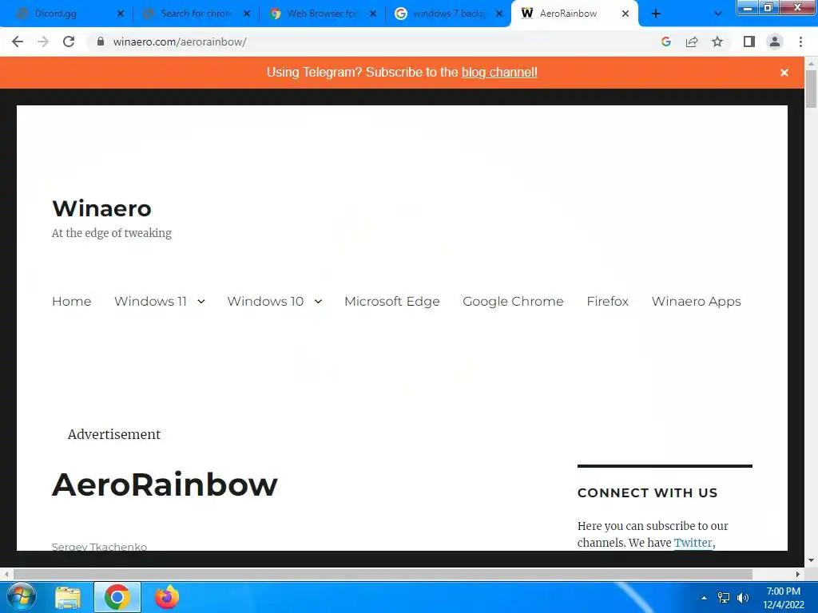The image size is (818, 613).
Task: Click the Advertisement label
Action: pyautogui.click(x=113, y=434)
